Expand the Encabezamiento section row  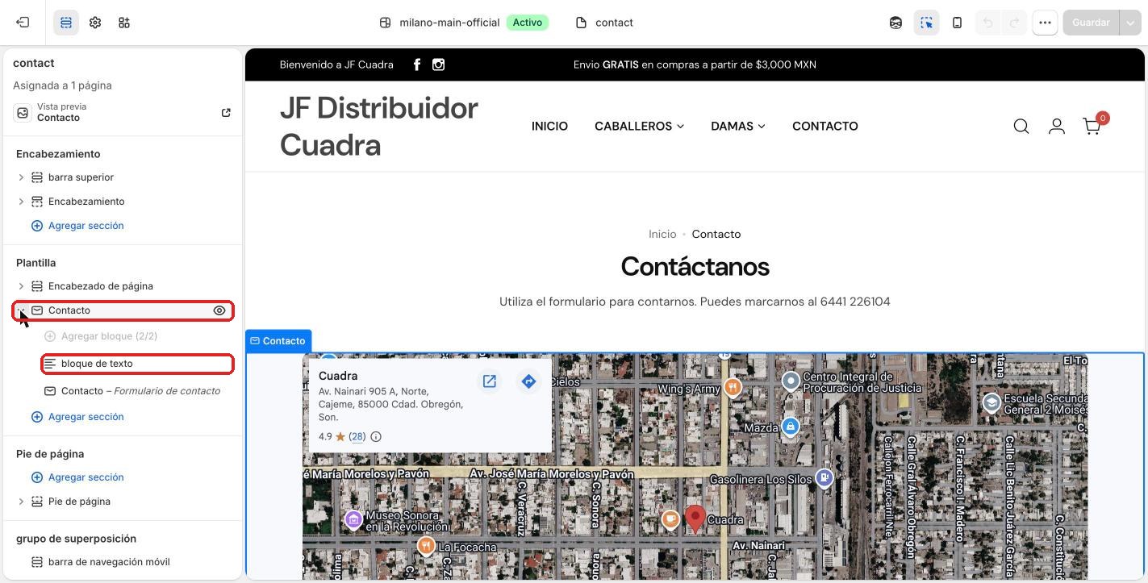[21, 202]
